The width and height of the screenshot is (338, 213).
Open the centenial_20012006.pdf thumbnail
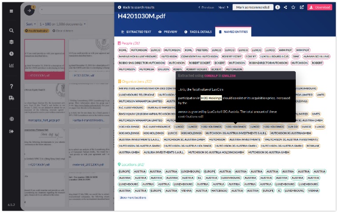(x=89, y=149)
